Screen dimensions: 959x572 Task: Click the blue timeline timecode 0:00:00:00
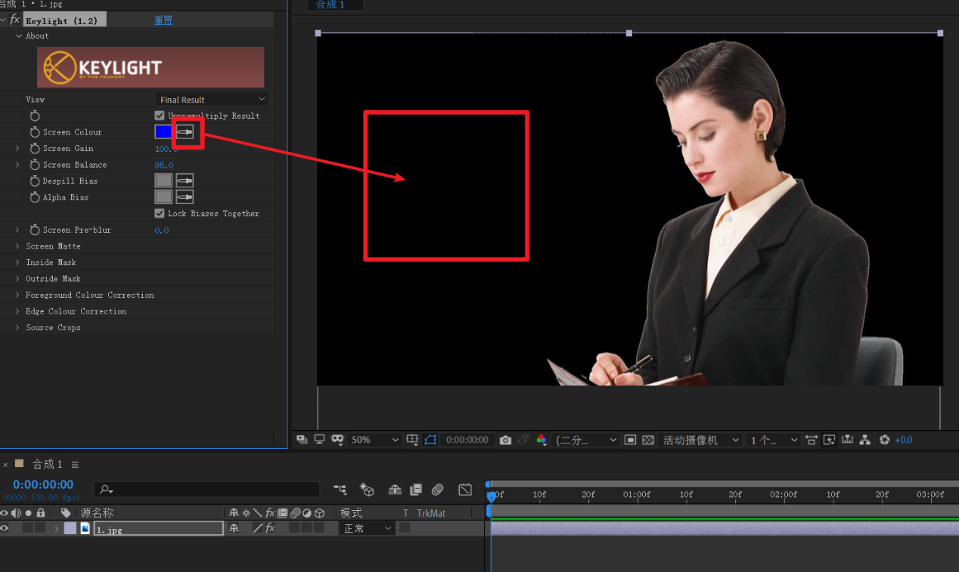43,484
